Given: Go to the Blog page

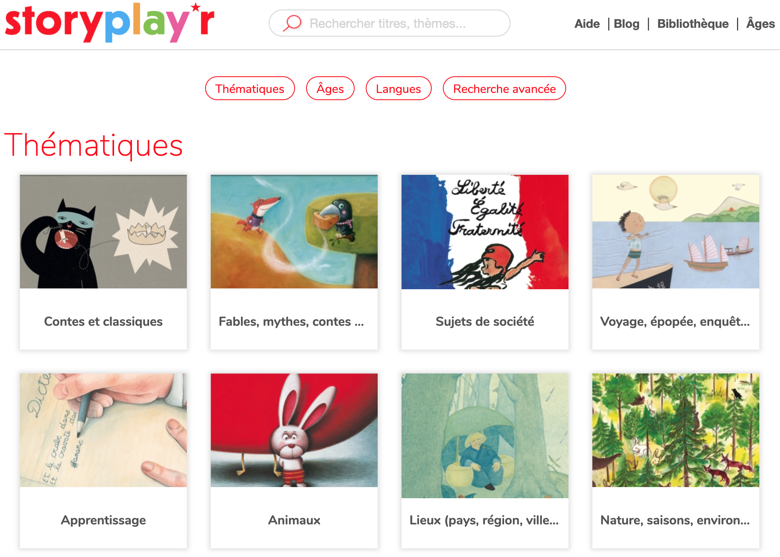Looking at the screenshot, I should 627,24.
